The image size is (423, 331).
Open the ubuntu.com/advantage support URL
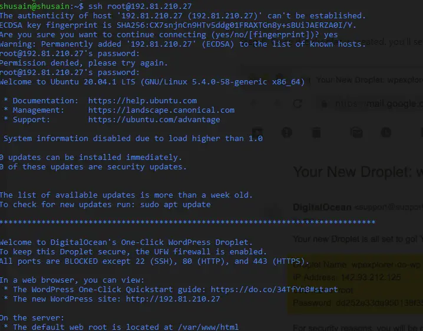pos(154,120)
